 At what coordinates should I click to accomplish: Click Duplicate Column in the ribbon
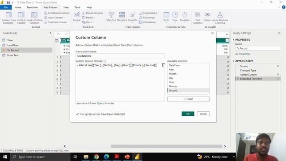tap(55, 22)
